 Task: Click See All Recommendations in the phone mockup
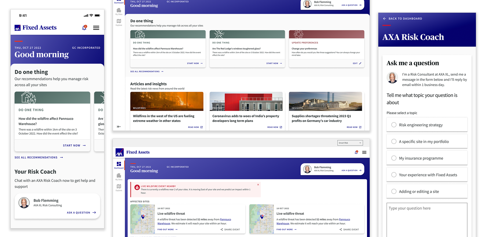click(x=39, y=157)
